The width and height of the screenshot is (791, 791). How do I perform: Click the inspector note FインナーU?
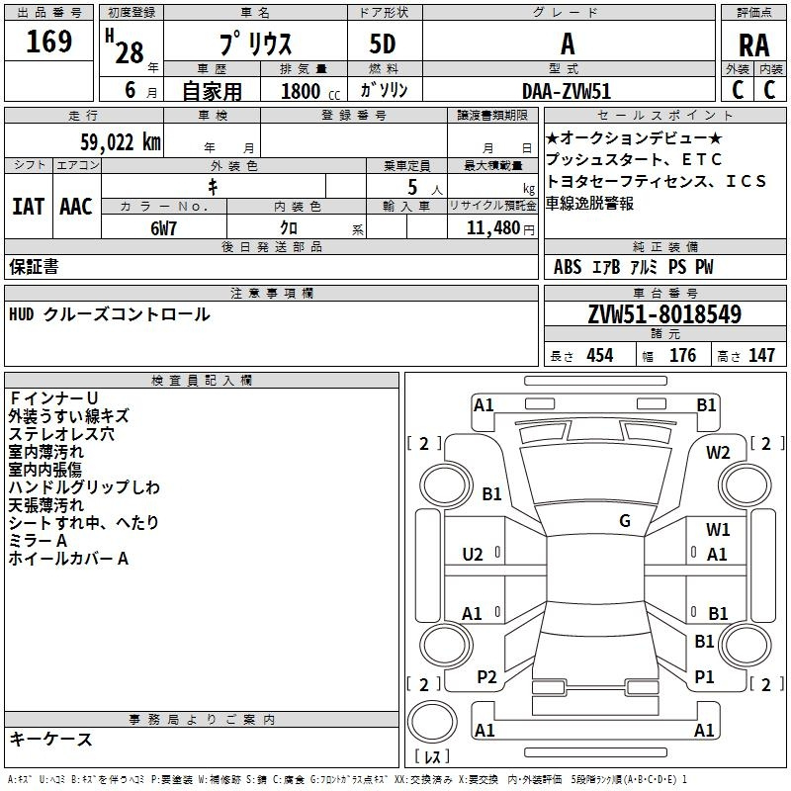[x=53, y=398]
